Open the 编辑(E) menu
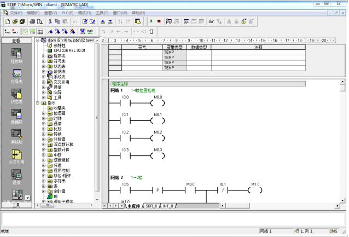Image resolution: width=349 pixels, height=237 pixels. point(33,13)
